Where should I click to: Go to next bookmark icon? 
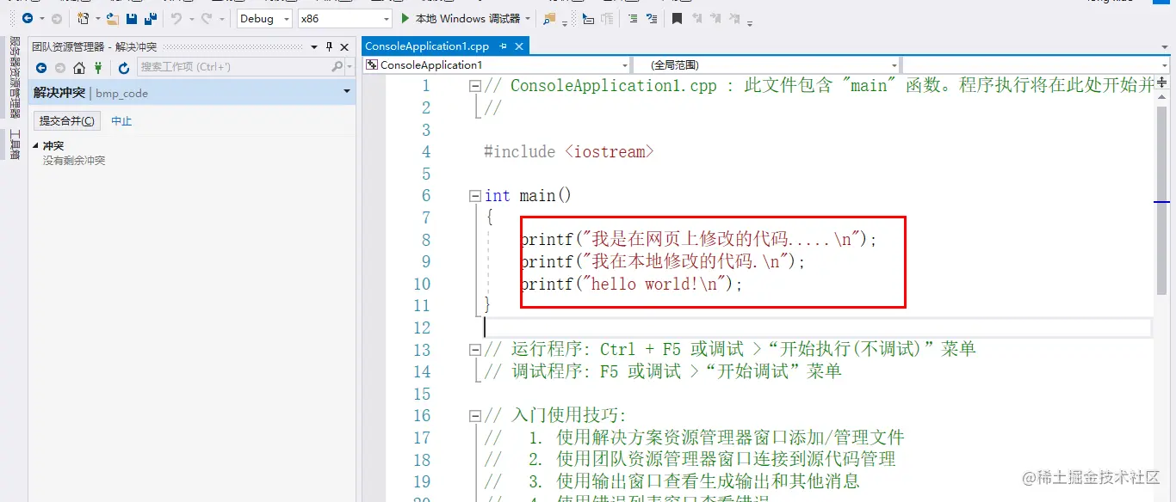pos(715,18)
